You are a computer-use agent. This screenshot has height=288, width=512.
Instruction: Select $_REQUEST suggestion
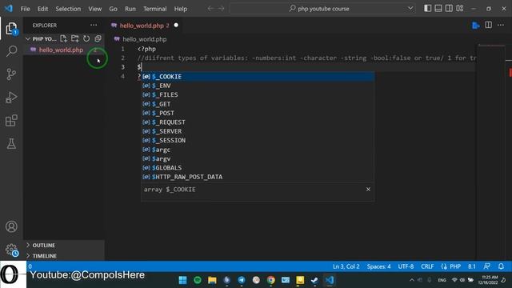(258, 122)
